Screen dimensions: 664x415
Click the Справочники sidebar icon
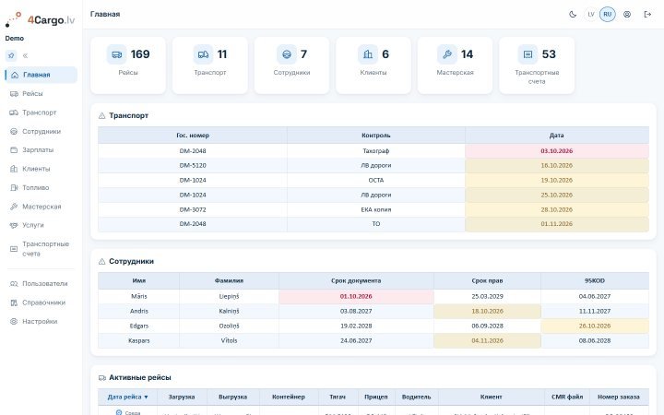14,302
